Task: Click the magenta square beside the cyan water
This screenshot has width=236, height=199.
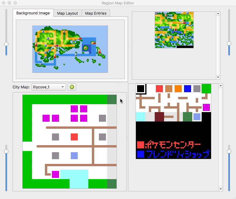Action: [x=55, y=174]
